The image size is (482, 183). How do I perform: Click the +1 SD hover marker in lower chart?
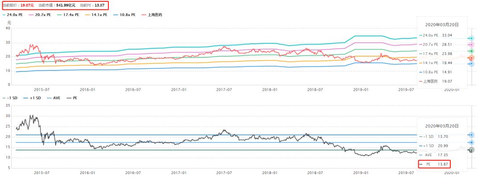pyautogui.click(x=471, y=135)
